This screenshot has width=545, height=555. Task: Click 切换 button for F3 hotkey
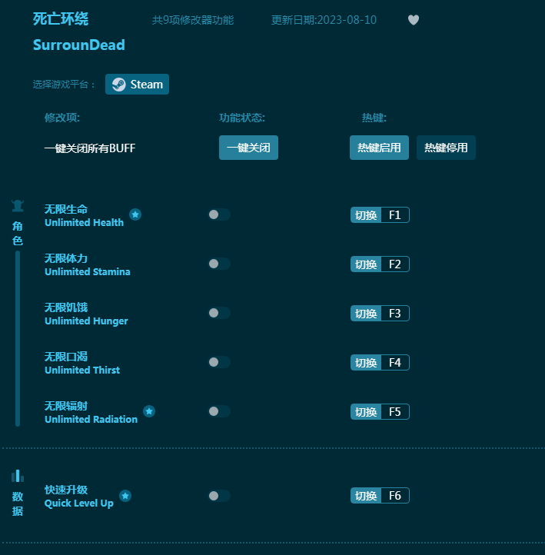366,314
